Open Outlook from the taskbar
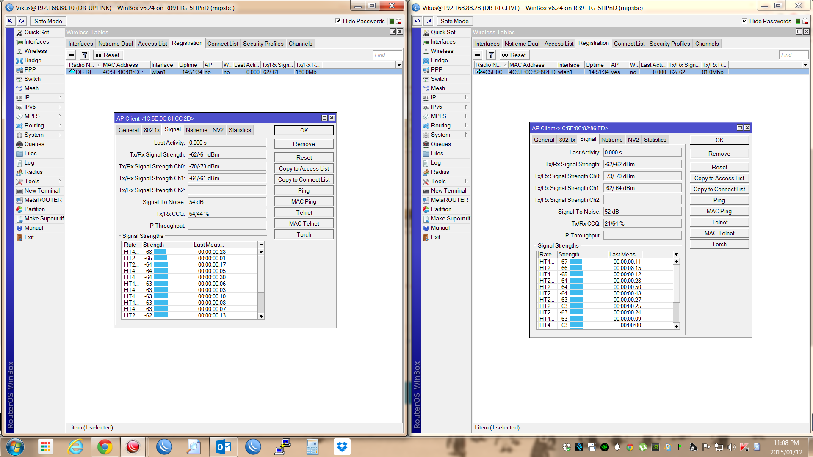The height and width of the screenshot is (457, 813). point(223,447)
